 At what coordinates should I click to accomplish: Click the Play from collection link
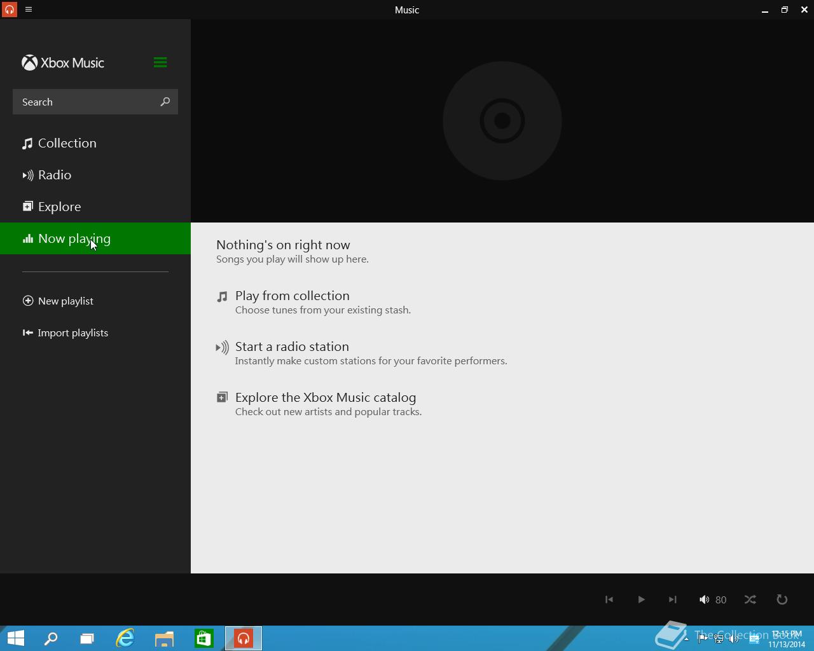pos(293,296)
